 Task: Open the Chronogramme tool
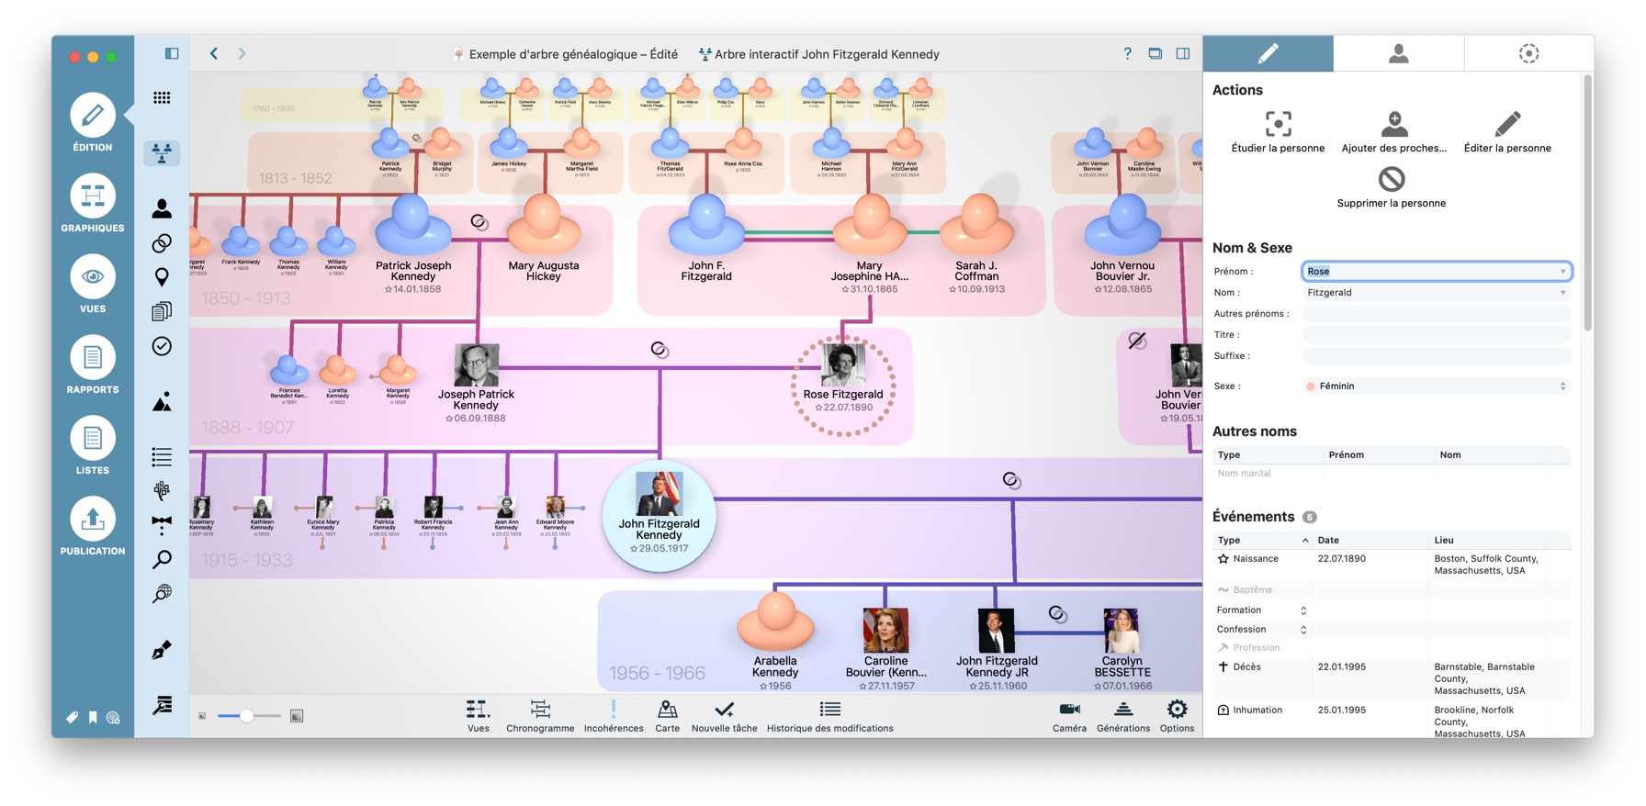(x=540, y=716)
